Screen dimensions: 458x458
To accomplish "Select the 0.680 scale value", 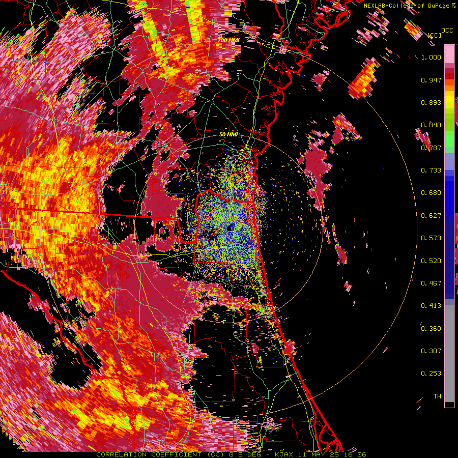I will click(431, 193).
